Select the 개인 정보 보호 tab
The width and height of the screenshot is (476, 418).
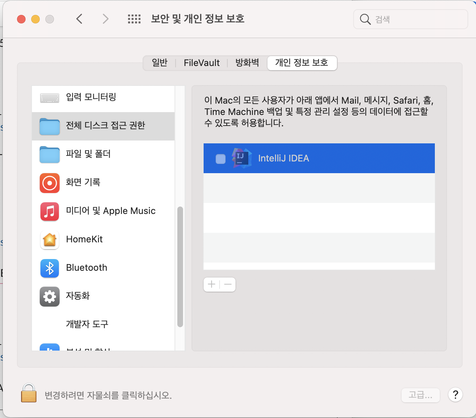point(302,63)
